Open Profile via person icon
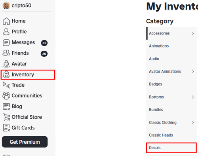The image size is (198, 156). (6, 32)
